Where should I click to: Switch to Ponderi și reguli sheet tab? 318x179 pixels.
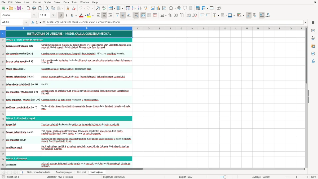coord(64,172)
